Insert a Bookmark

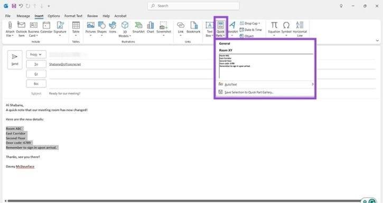coord(193,27)
